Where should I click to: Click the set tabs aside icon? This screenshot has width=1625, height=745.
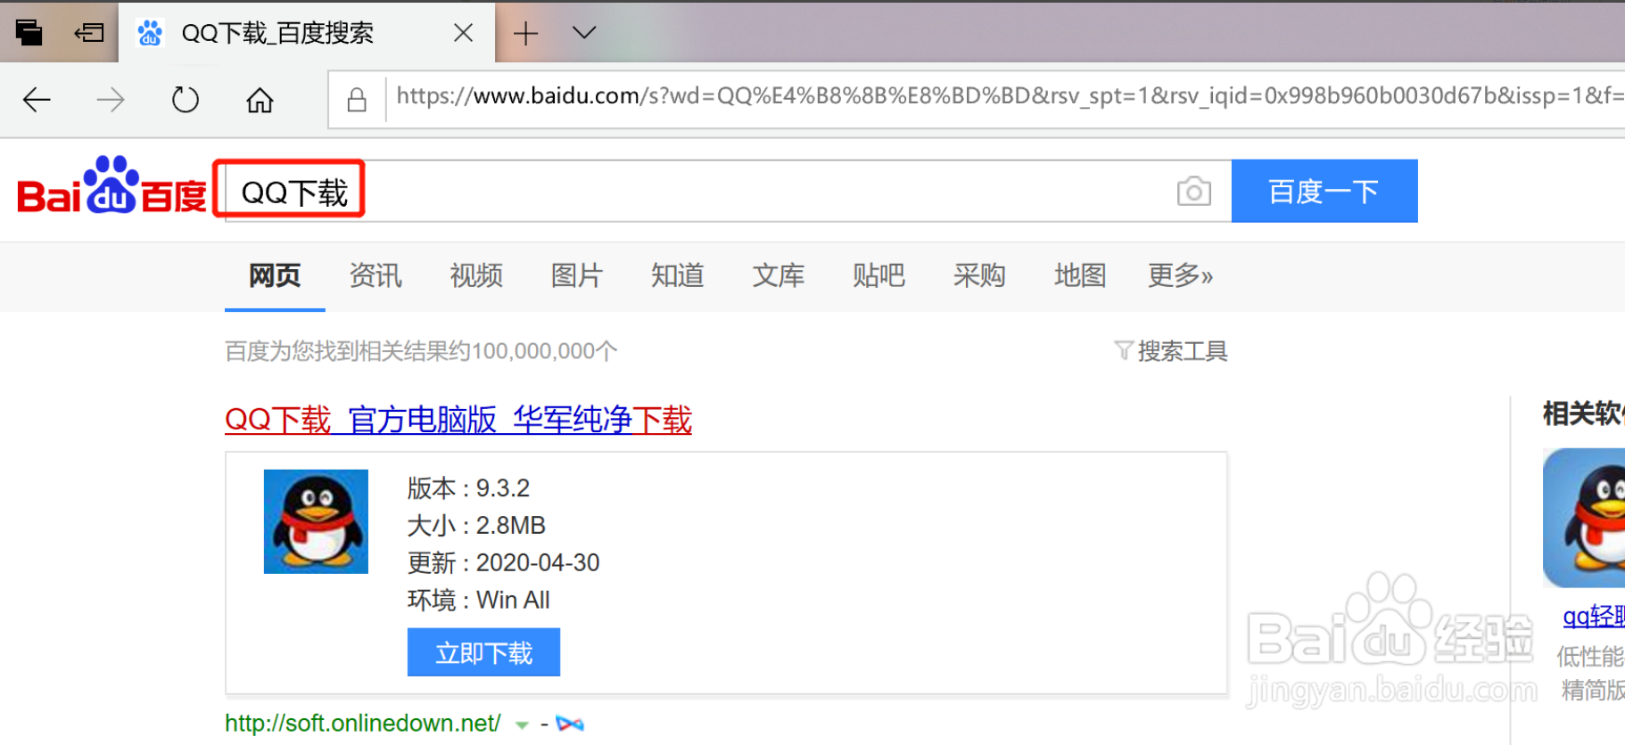coord(88,33)
